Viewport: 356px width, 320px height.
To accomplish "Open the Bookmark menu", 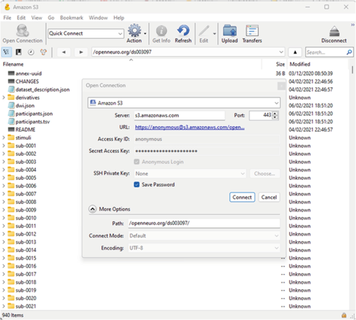I will [72, 18].
